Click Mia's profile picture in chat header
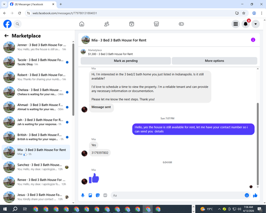This screenshot has height=213, width=266. pyautogui.click(x=86, y=40)
